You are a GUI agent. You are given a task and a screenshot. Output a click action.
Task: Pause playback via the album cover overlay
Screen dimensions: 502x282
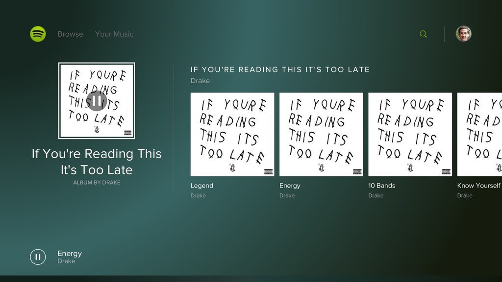pos(97,101)
